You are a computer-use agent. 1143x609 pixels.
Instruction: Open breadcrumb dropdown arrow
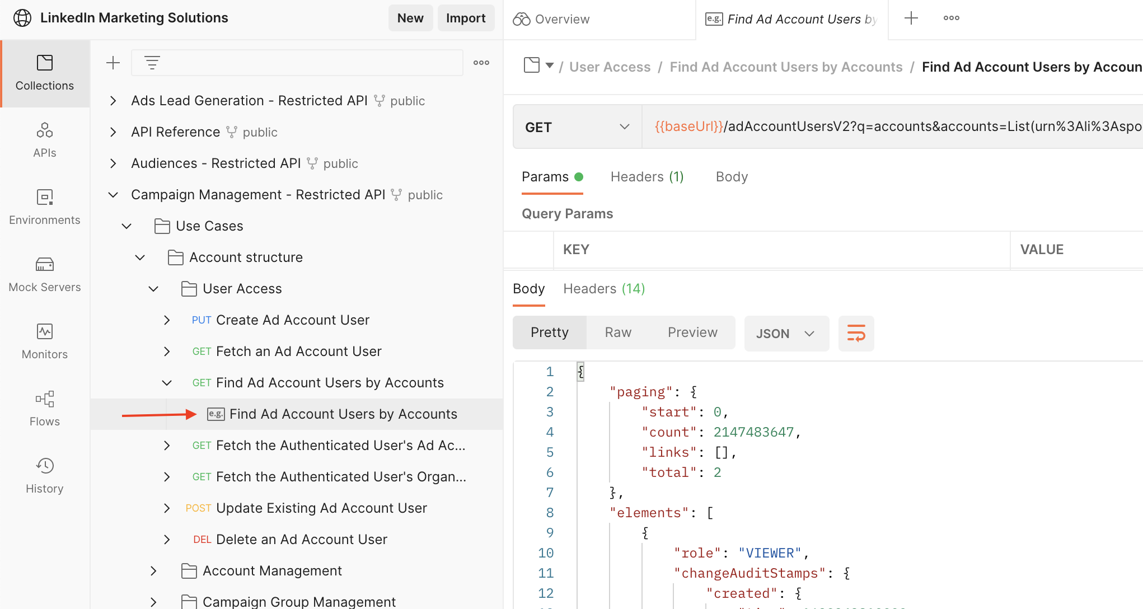(x=550, y=66)
